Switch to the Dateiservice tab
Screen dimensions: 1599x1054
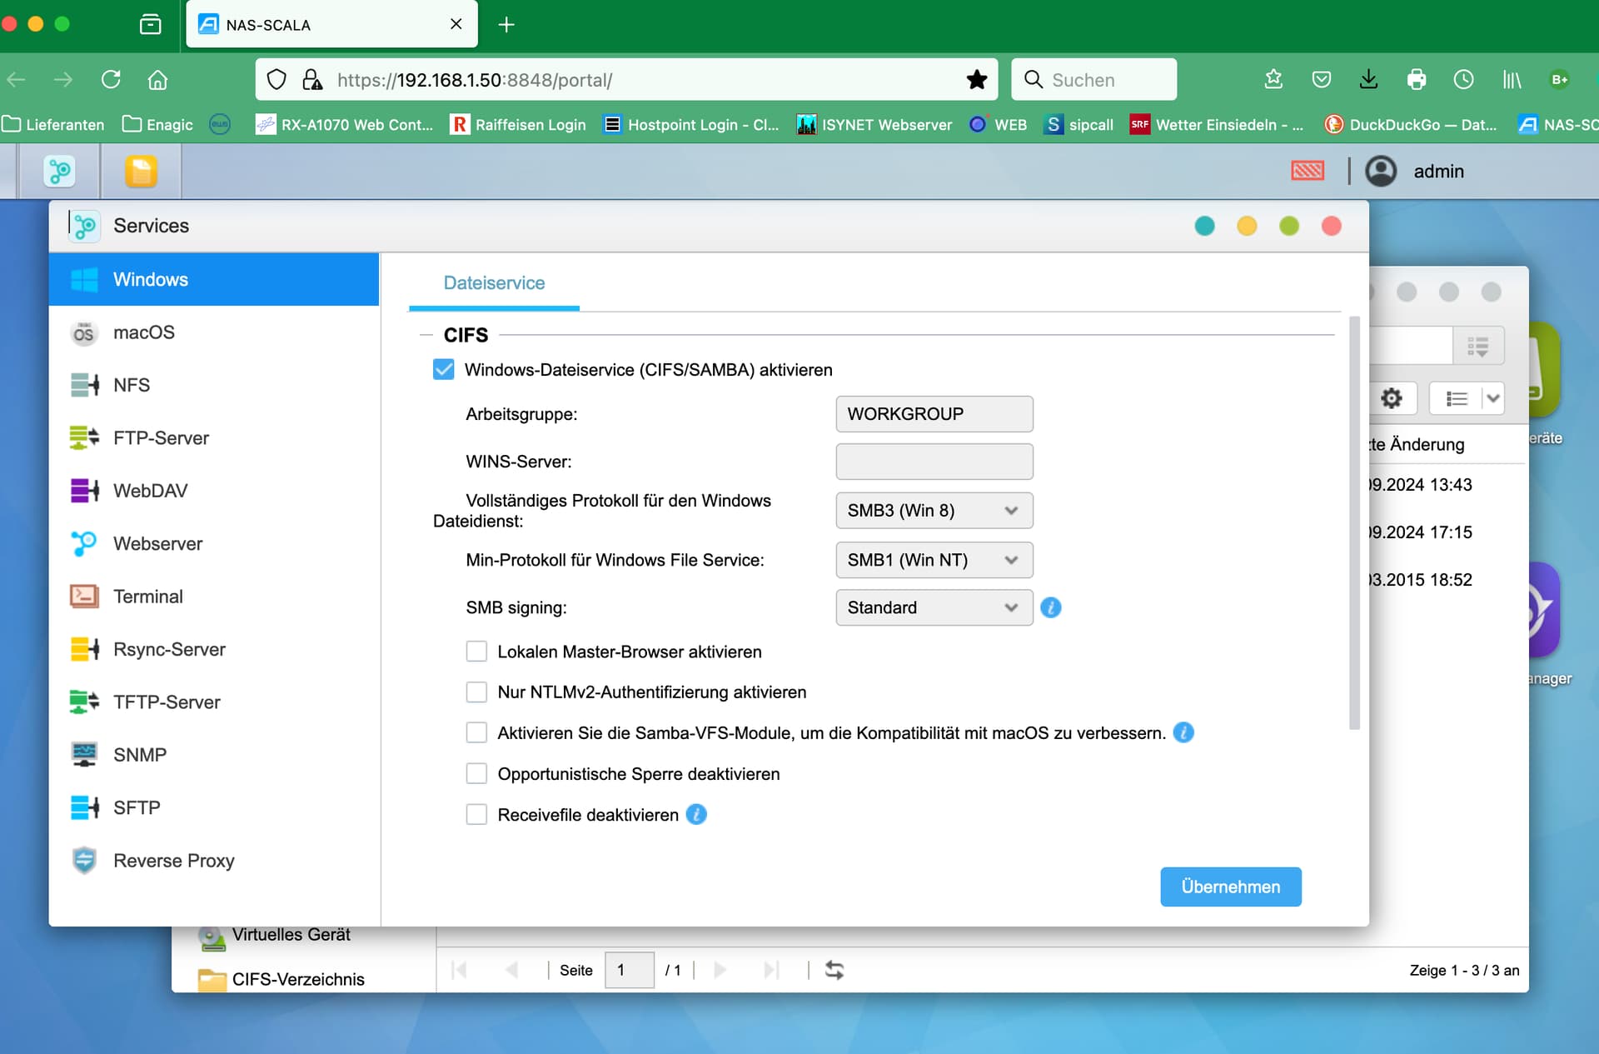click(x=494, y=282)
